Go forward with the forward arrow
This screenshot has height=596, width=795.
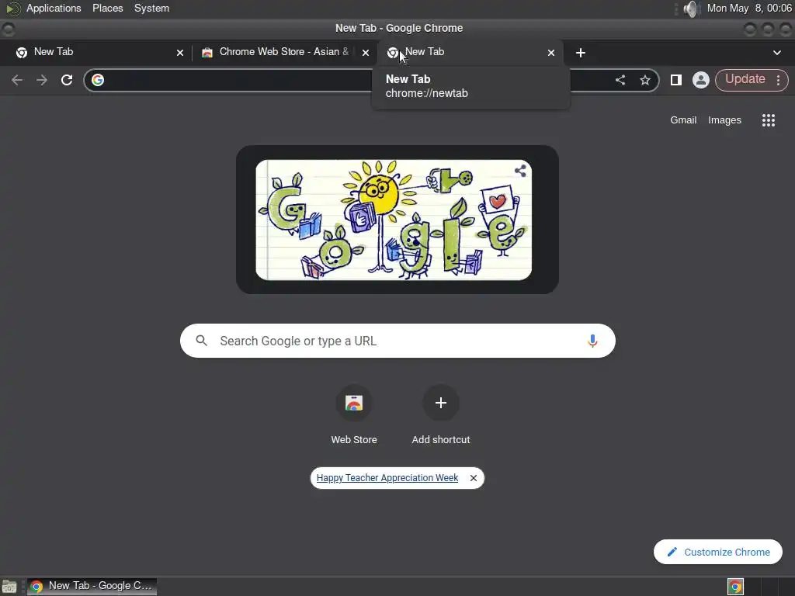pyautogui.click(x=42, y=80)
